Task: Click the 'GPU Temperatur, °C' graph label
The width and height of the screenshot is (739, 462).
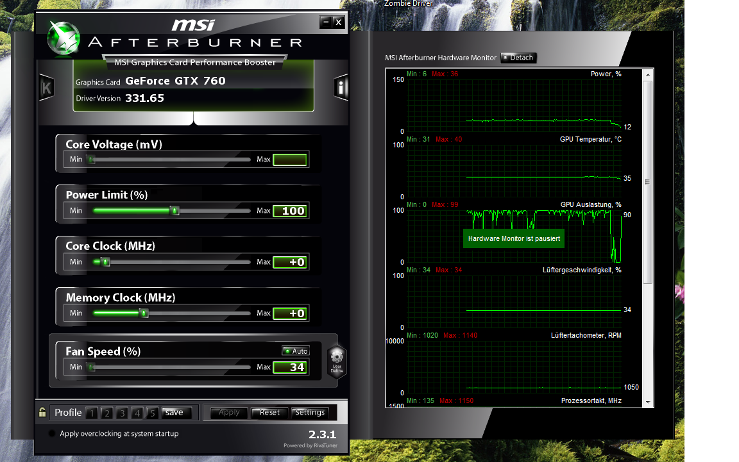Action: 591,140
